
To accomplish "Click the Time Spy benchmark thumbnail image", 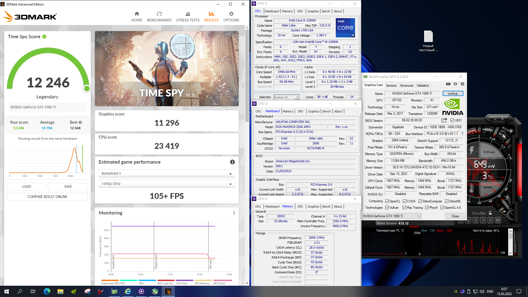I will pos(167,68).
